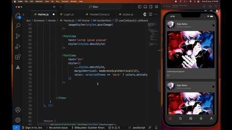
Task: Open the Search view in activity bar
Action: click(x=18, y=26)
